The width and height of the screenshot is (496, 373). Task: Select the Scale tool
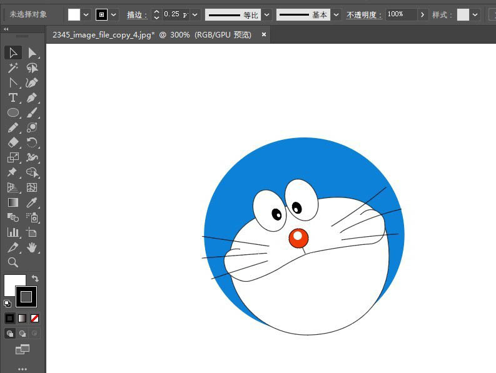tap(13, 157)
